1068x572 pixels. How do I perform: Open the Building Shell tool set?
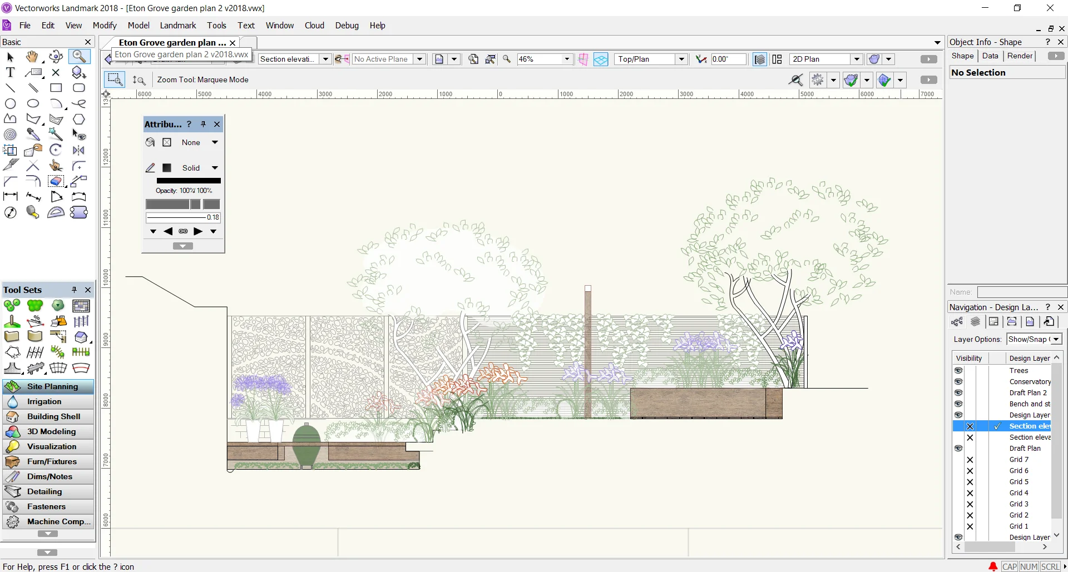(x=48, y=416)
